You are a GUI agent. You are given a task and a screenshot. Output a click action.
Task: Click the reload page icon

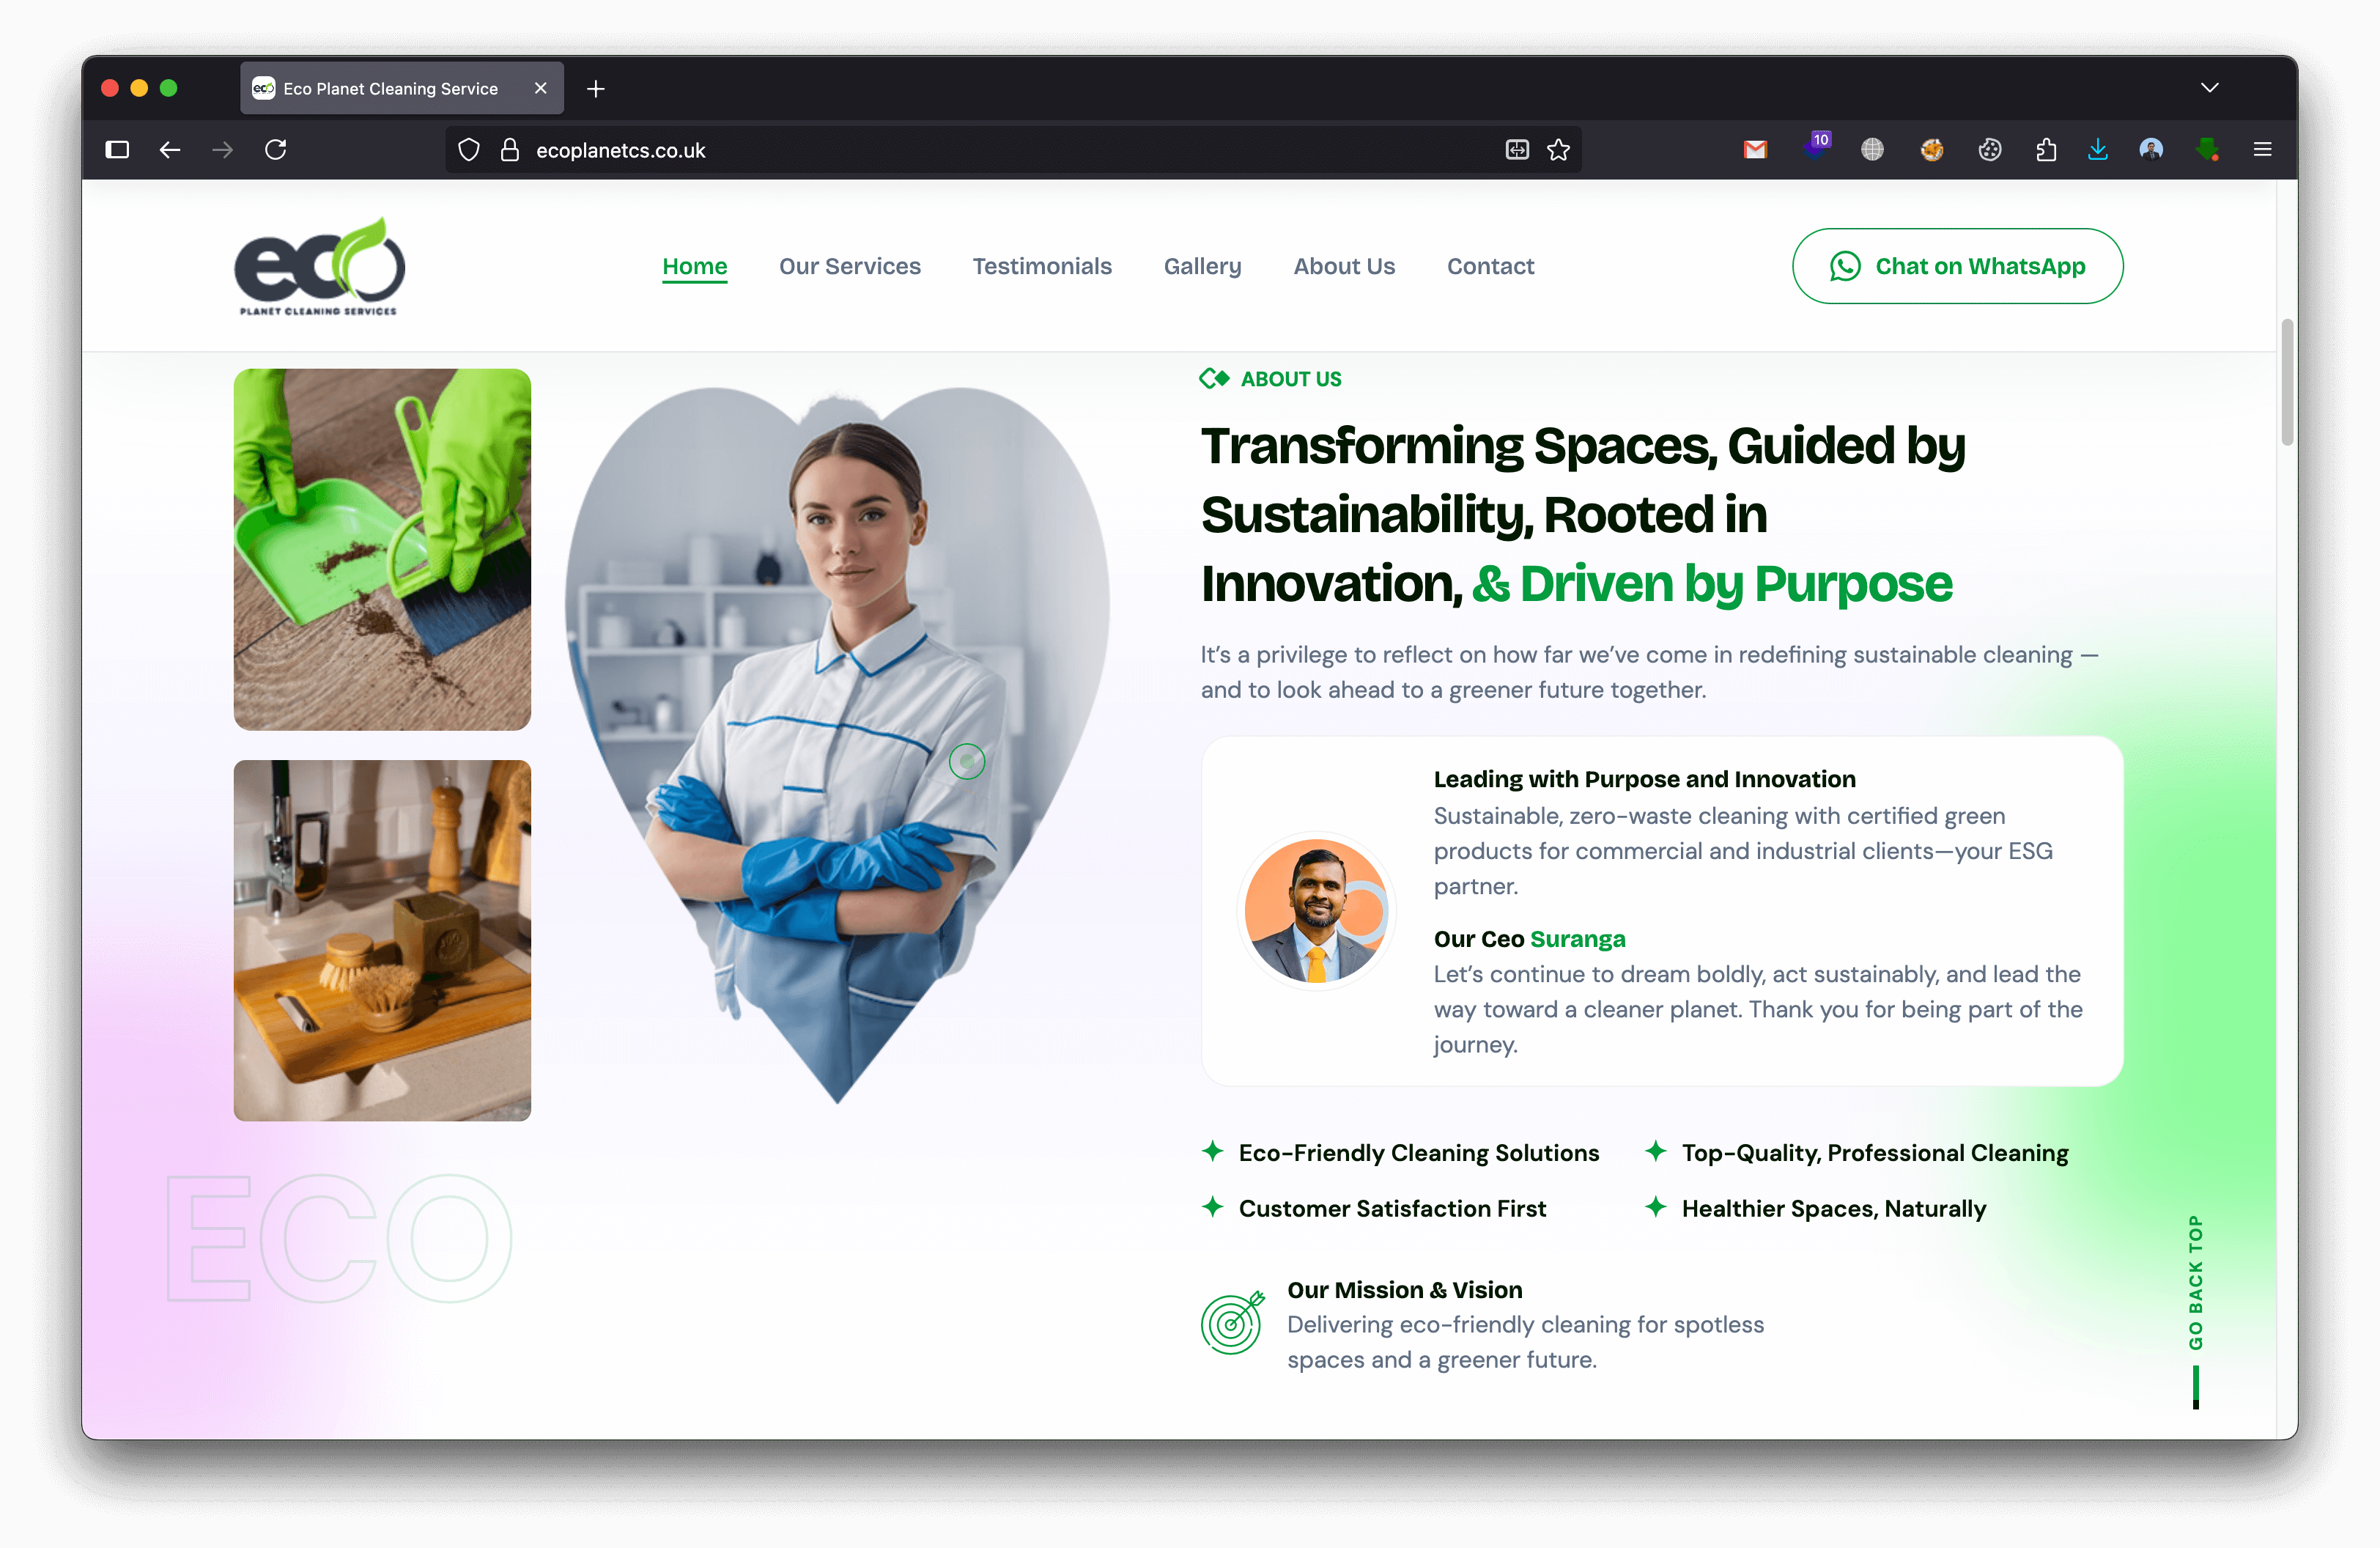276,150
